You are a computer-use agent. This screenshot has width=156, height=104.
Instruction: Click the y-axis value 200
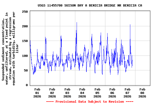[x=25, y=26]
